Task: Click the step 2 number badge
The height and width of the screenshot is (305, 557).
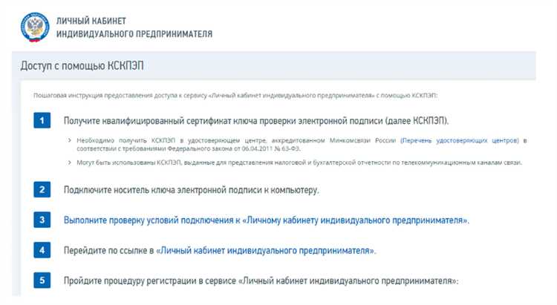Action: click(42, 189)
